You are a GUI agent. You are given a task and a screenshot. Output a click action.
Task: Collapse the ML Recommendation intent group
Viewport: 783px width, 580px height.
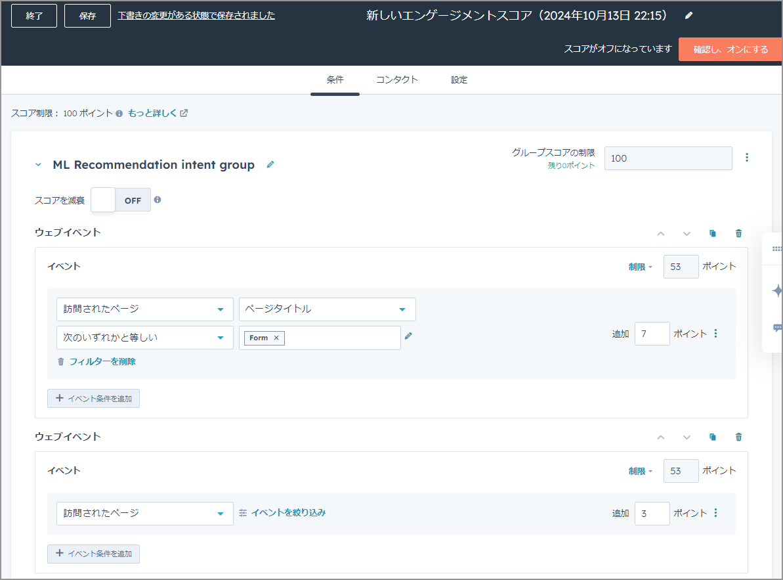38,165
